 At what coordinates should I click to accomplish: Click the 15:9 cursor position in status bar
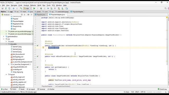132,92
